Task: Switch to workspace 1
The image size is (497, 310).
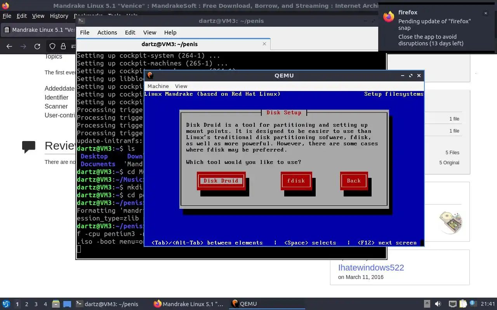Action: tap(17, 304)
